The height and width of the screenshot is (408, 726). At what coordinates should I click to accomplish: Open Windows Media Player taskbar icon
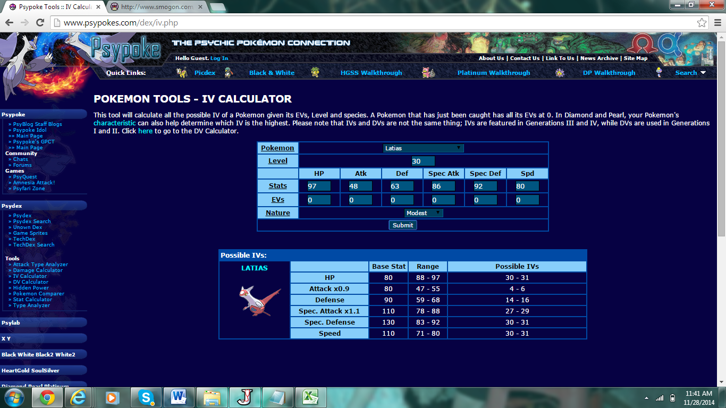coord(113,397)
